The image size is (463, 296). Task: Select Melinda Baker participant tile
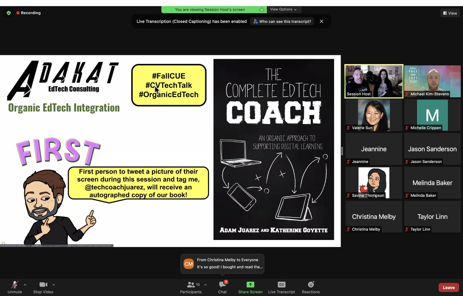pos(432,183)
